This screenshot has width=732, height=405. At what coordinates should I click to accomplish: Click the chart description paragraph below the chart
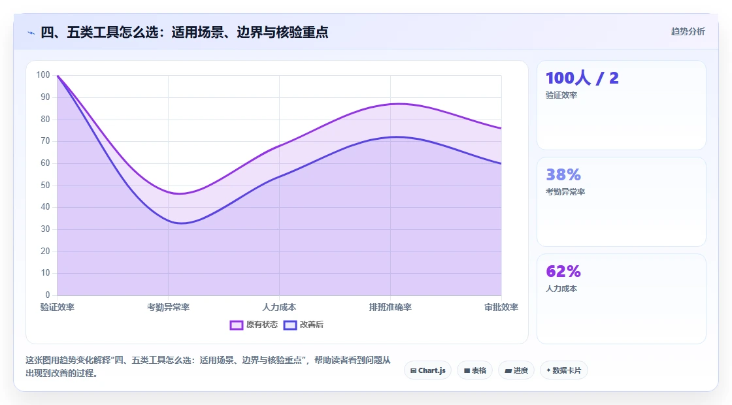coord(208,366)
